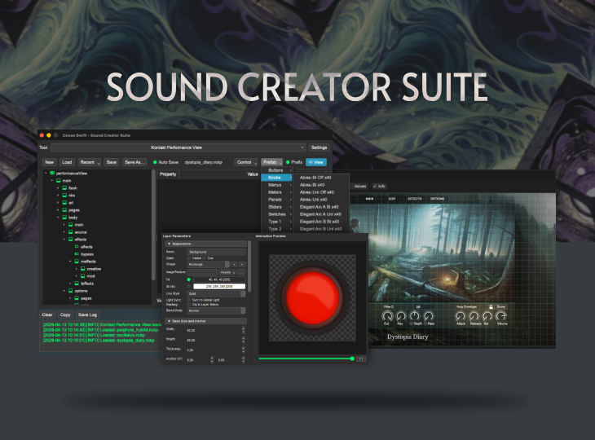Click the Load button
The width and height of the screenshot is (595, 440).
tap(67, 162)
